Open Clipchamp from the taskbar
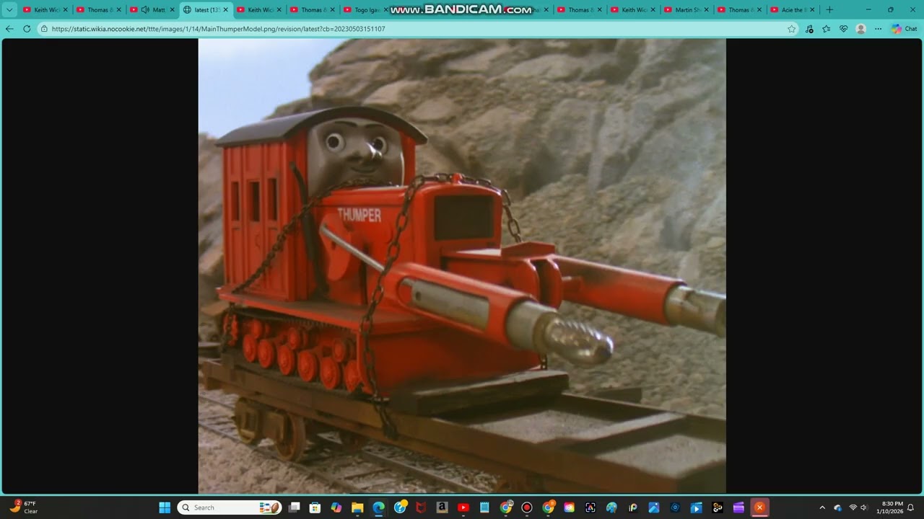This screenshot has width=924, height=519. (x=738, y=507)
